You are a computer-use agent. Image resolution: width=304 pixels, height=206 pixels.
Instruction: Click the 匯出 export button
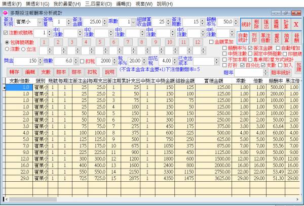coord(267,23)
